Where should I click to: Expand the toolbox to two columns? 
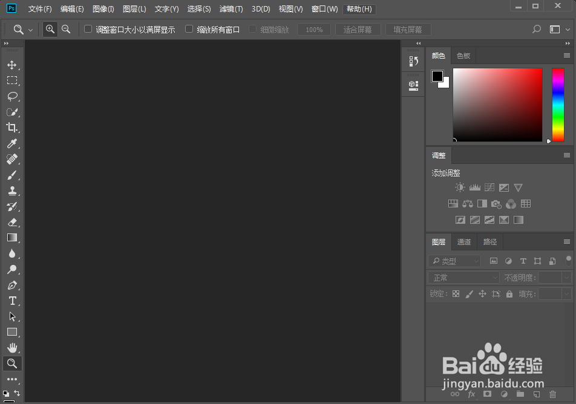6,44
